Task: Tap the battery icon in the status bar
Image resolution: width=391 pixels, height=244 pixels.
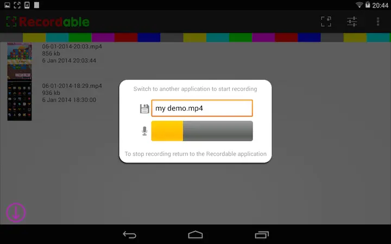Action: click(368, 4)
